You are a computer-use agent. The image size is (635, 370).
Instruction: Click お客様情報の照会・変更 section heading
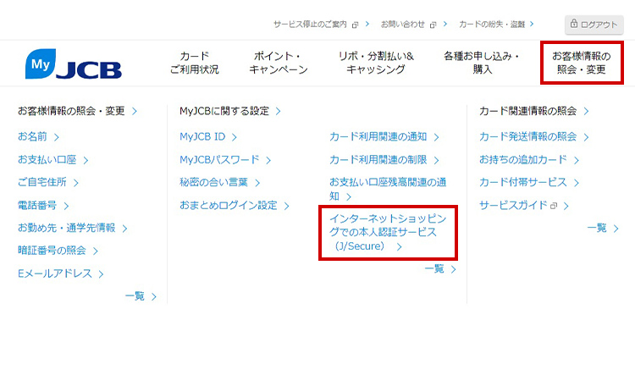coord(71,111)
